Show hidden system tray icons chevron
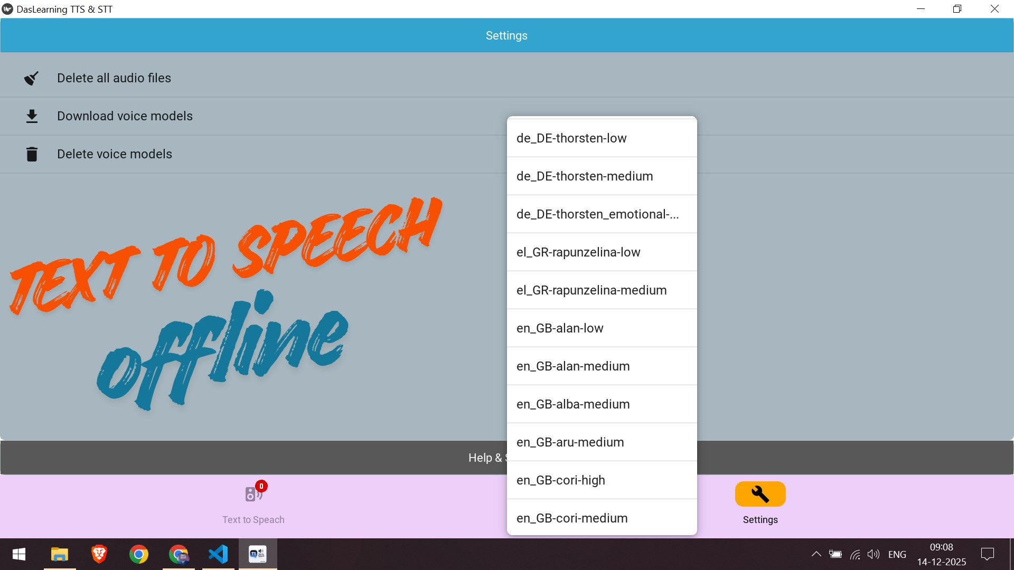Screen dimensions: 1014x570 [x=816, y=554]
